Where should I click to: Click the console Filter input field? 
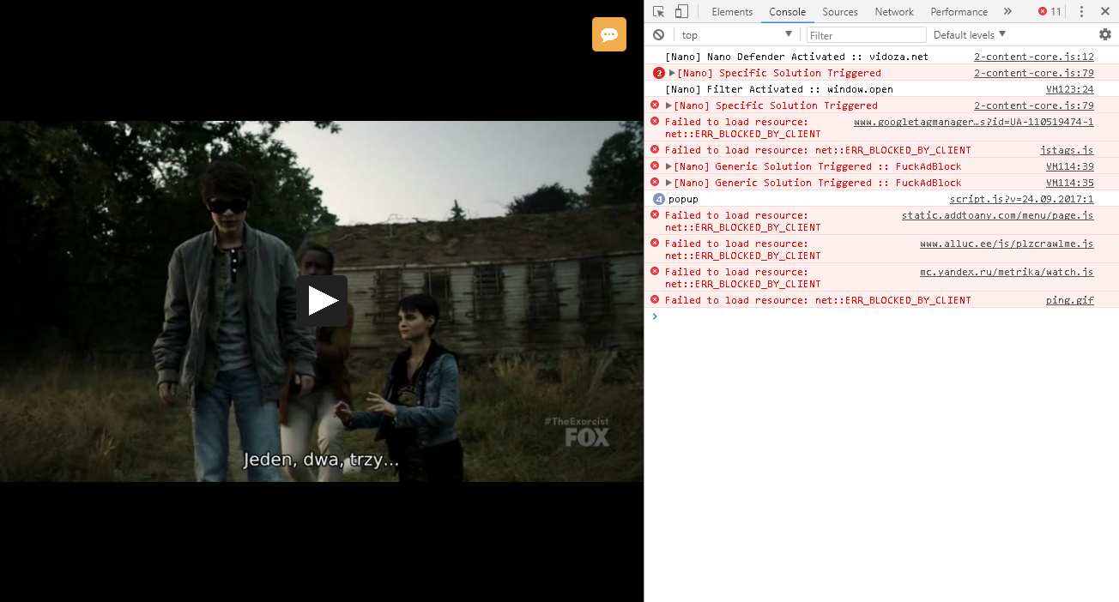point(866,34)
